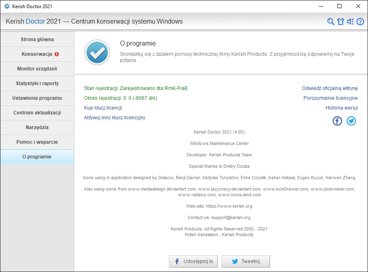Open the Narzędzia section
Image resolution: width=368 pixels, height=272 pixels.
tap(37, 127)
